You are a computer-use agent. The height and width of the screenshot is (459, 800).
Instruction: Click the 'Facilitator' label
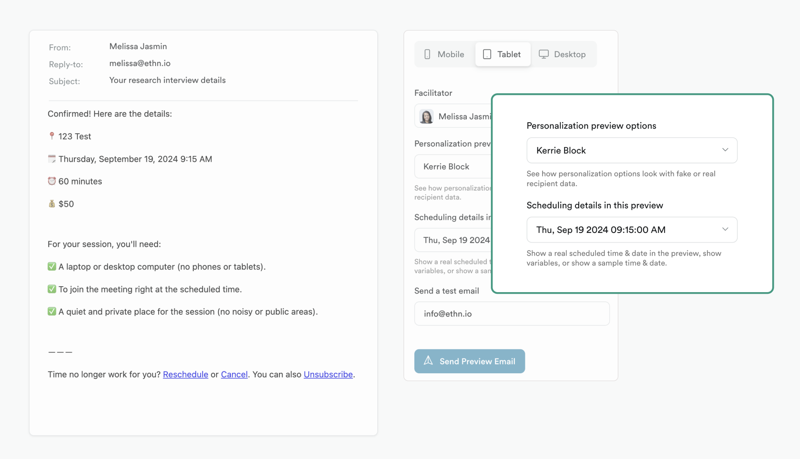pyautogui.click(x=433, y=93)
